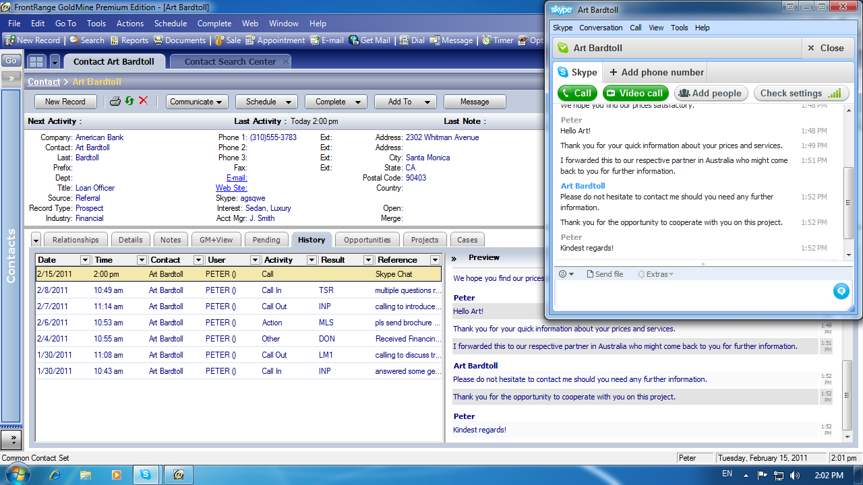Screen dimensions: 863x485
Task: Open the GoldMine Tools menu
Action: point(96,23)
